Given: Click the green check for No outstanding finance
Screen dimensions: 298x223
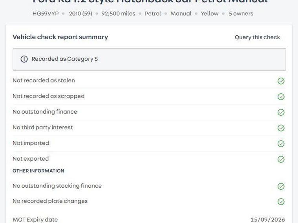Looking at the screenshot, I should click(281, 112).
